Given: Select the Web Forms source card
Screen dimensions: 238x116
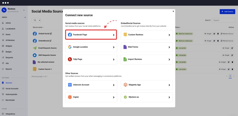Looking at the screenshot, I should click(147, 47).
